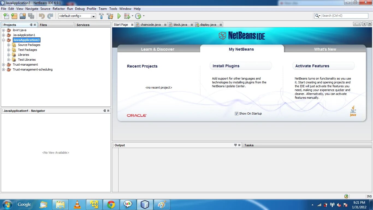Close the Projects panel
Viewport: 373px width, 210px height.
coord(35,25)
